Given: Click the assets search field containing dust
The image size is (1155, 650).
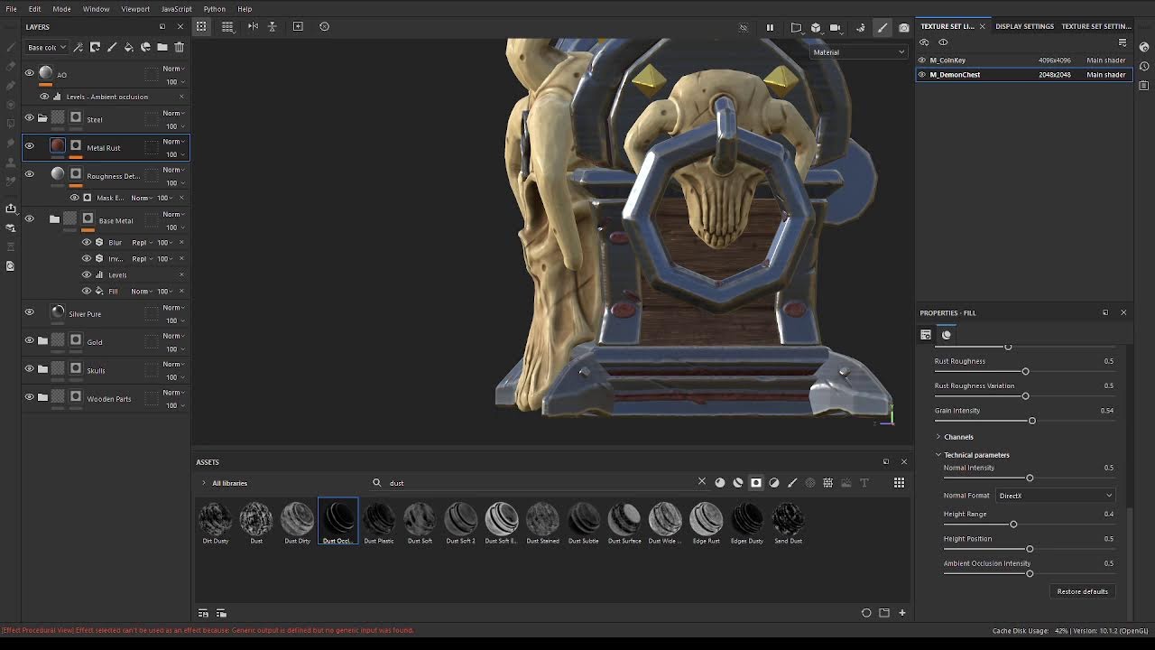Looking at the screenshot, I should coord(541,483).
